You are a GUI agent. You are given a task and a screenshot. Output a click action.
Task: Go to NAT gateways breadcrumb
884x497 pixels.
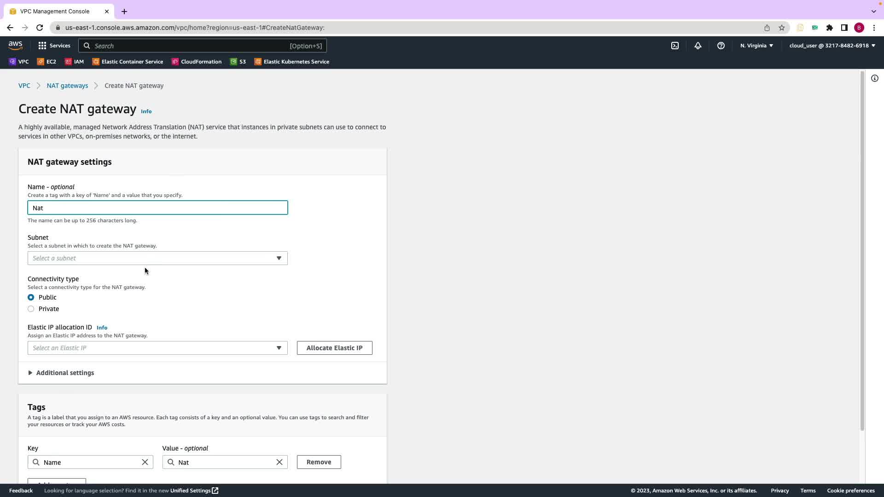pyautogui.click(x=67, y=86)
